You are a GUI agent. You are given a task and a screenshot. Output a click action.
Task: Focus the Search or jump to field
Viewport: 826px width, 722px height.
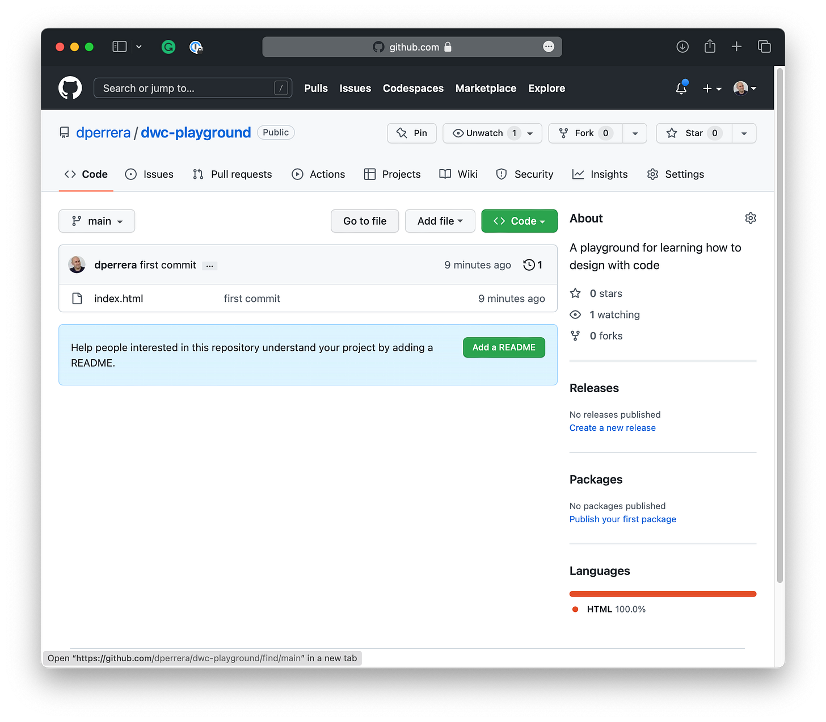click(x=193, y=88)
